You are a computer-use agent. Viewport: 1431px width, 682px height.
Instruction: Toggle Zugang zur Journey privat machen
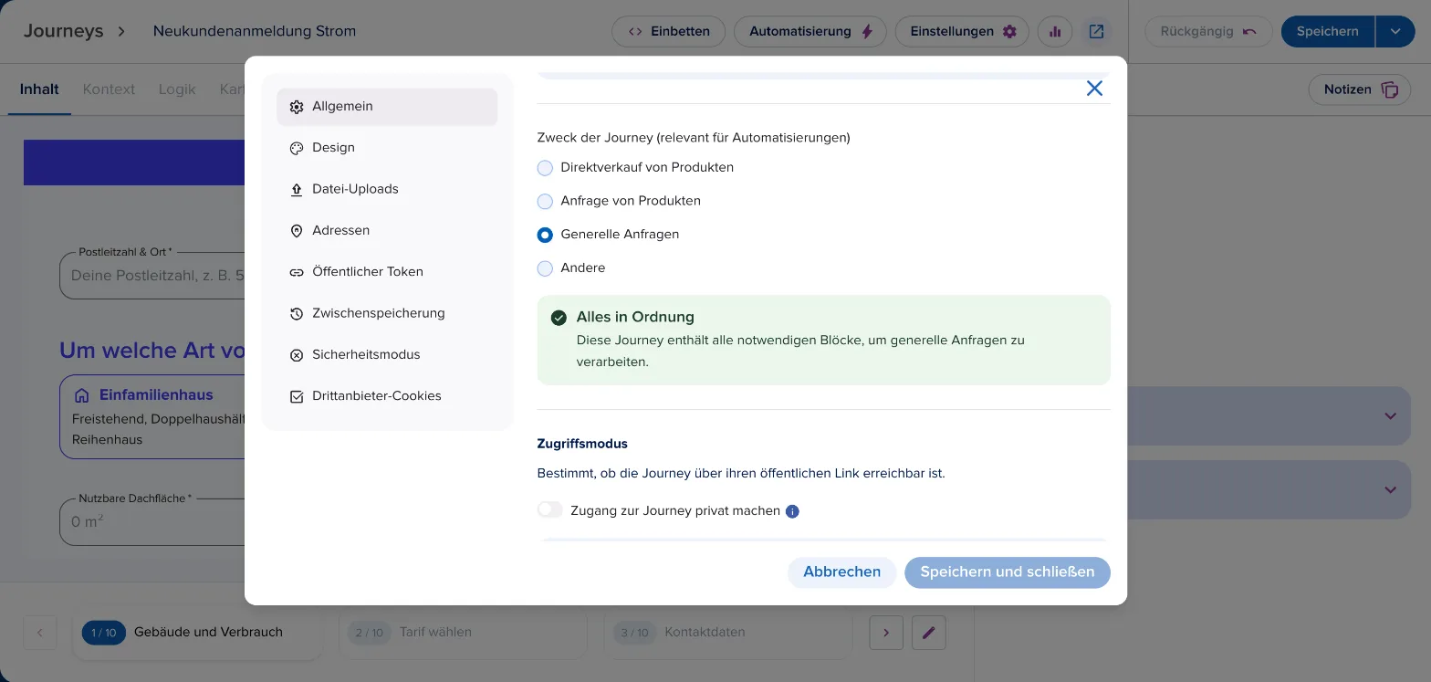(x=550, y=510)
